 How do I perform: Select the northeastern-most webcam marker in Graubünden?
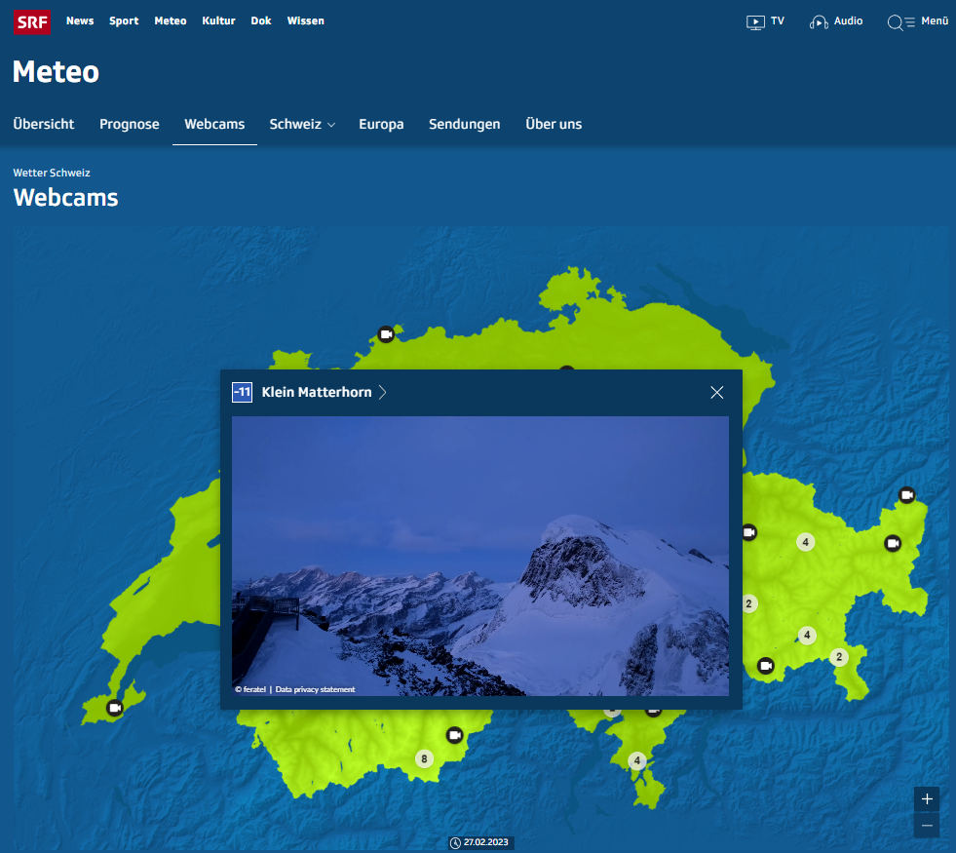click(x=907, y=494)
